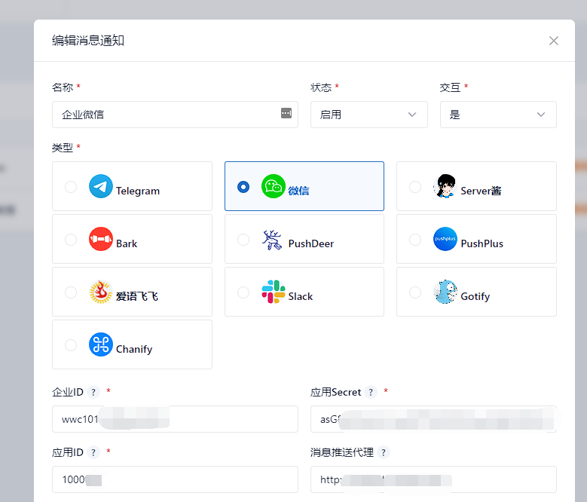Click the autofill icon in the 名称 field
The width and height of the screenshot is (587, 502).
tap(286, 113)
